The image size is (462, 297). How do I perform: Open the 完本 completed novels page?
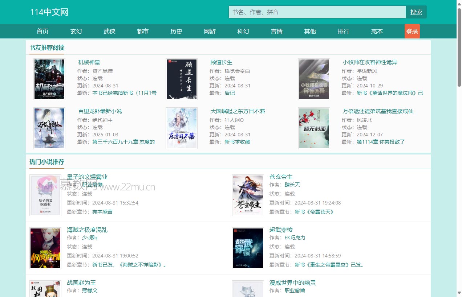pyautogui.click(x=377, y=31)
